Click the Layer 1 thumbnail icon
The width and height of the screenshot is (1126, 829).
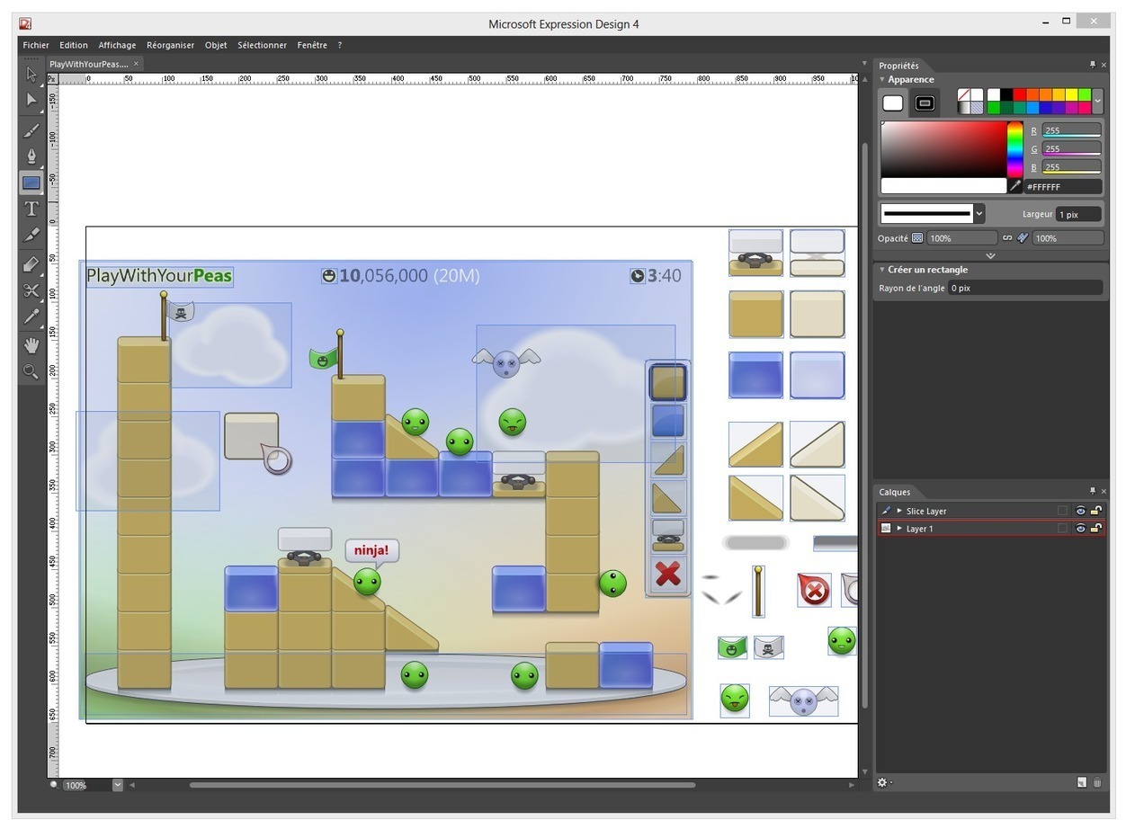[886, 529]
